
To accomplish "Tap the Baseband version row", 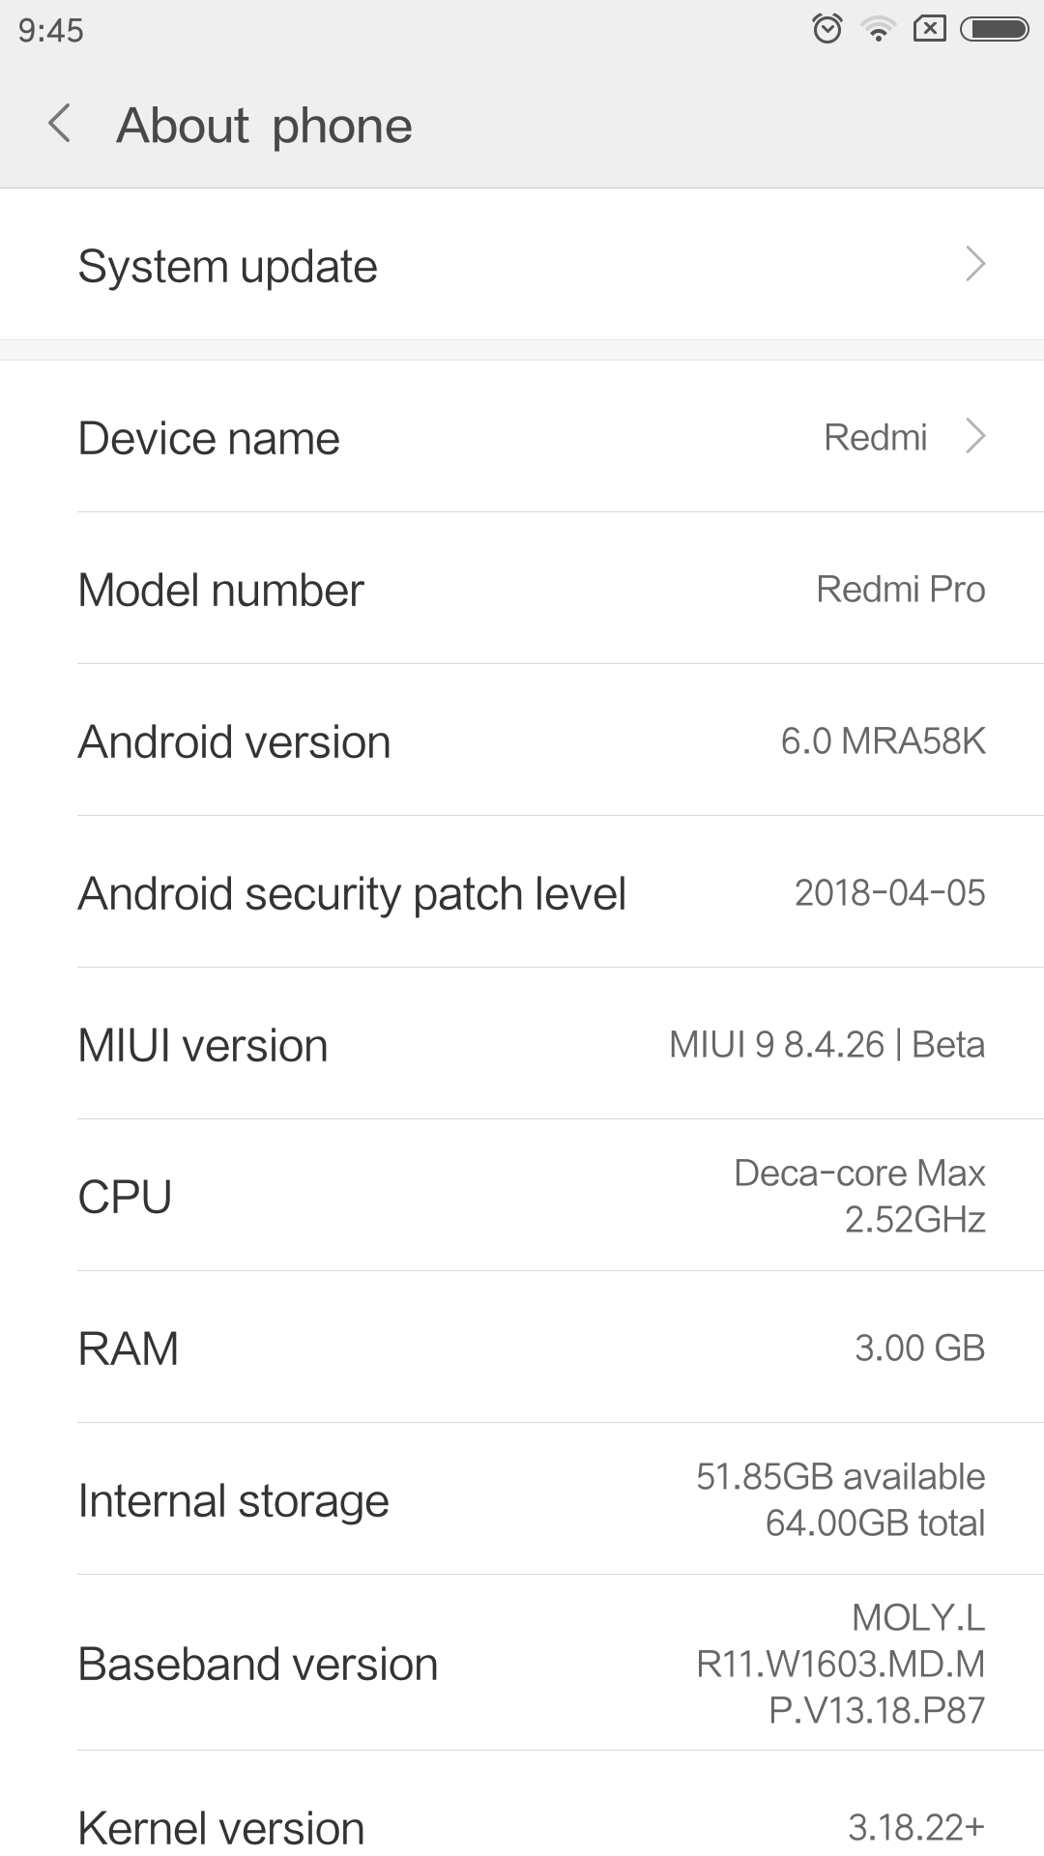I will (522, 1663).
